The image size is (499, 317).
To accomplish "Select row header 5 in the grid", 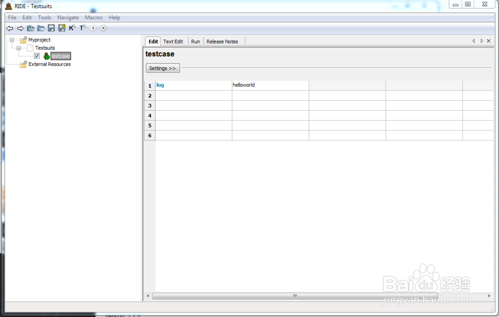I will point(150,125).
